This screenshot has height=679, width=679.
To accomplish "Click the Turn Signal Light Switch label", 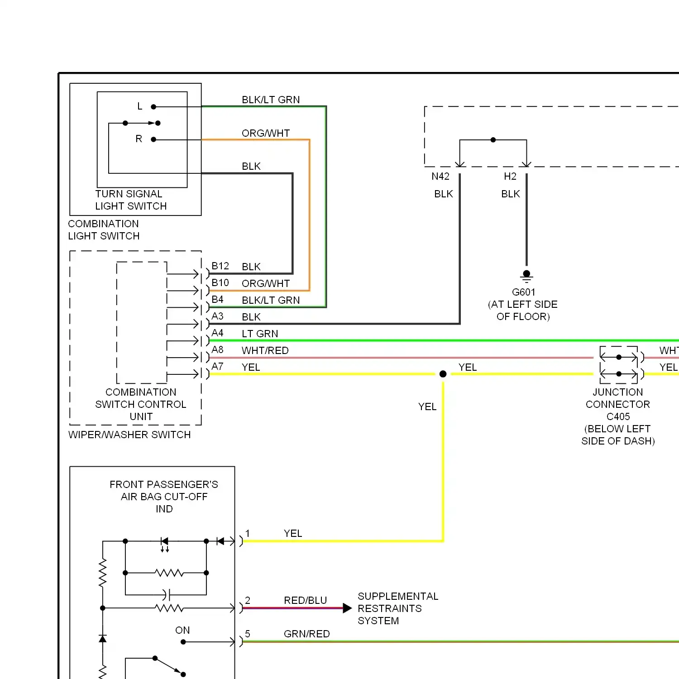I will pyautogui.click(x=131, y=200).
